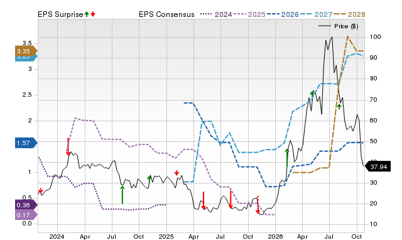Click the 100 label on the price axis
Screen dimensions: 402x240
click(x=375, y=37)
